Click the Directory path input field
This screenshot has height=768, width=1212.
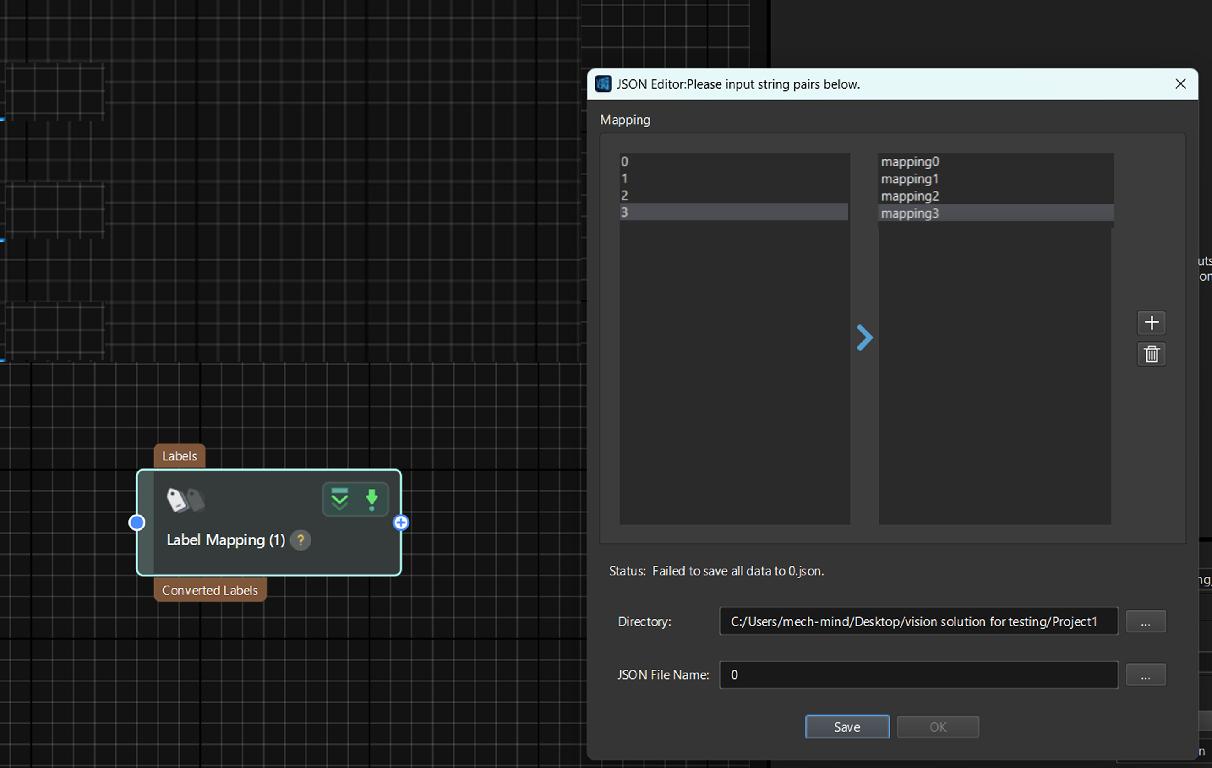pyautogui.click(x=918, y=621)
